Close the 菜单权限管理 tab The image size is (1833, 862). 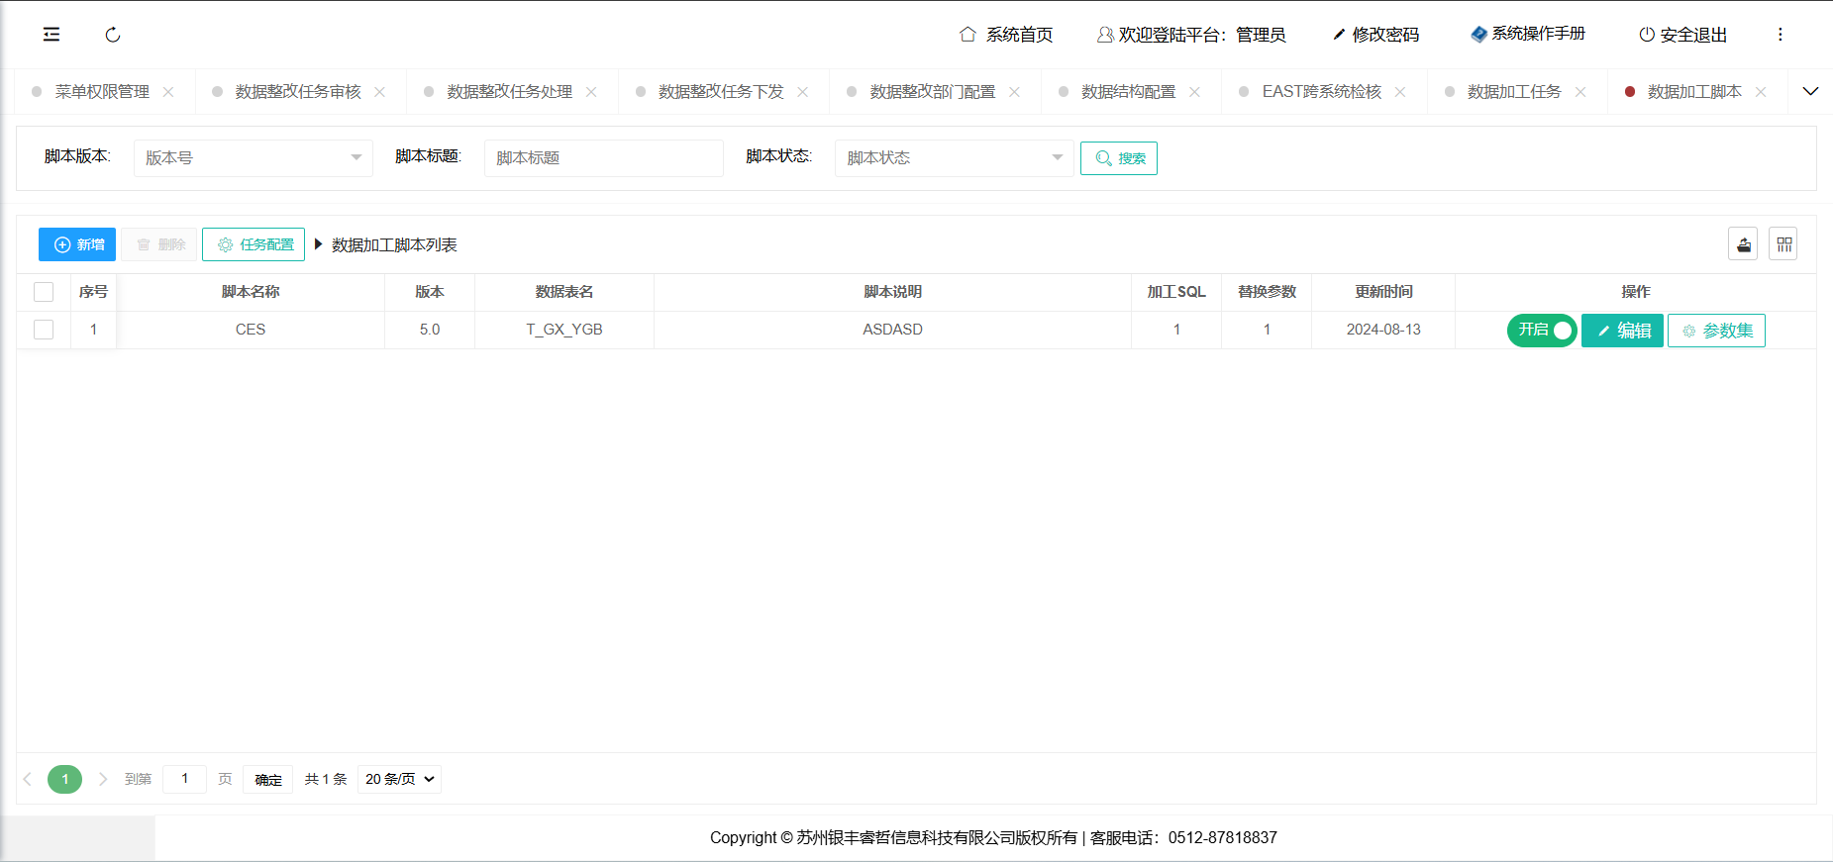(168, 92)
